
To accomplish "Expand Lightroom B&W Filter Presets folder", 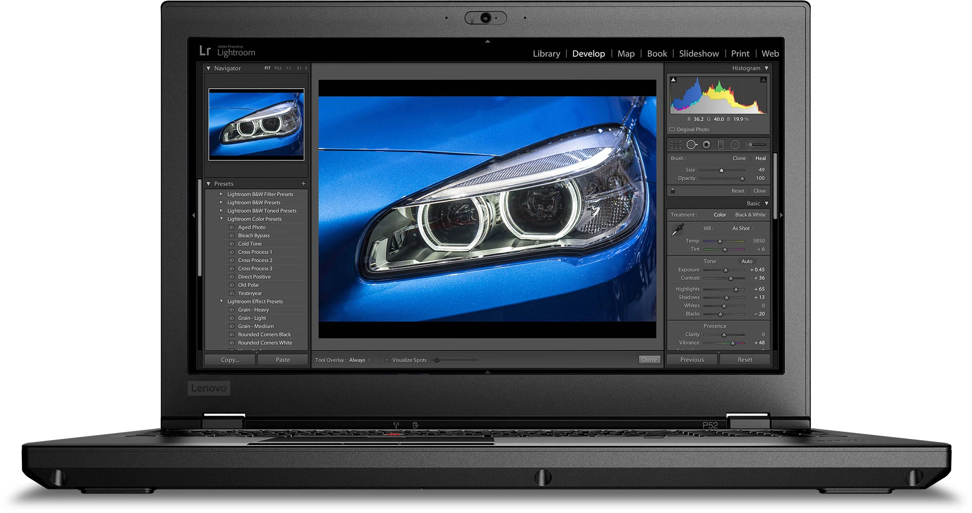I will pyautogui.click(x=221, y=194).
